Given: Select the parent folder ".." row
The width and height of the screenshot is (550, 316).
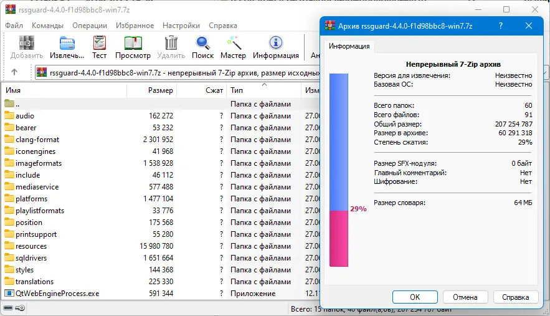Looking at the screenshot, I should pyautogui.click(x=161, y=104).
